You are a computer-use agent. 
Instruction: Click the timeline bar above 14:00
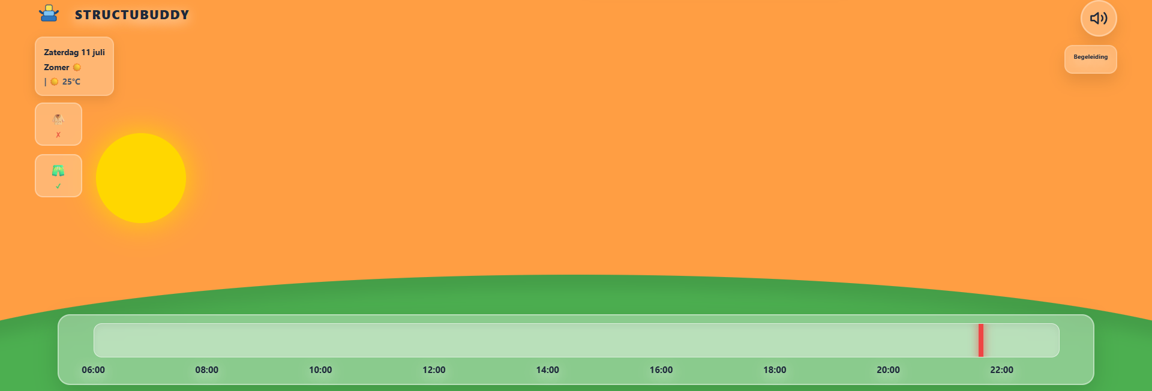pyautogui.click(x=548, y=340)
